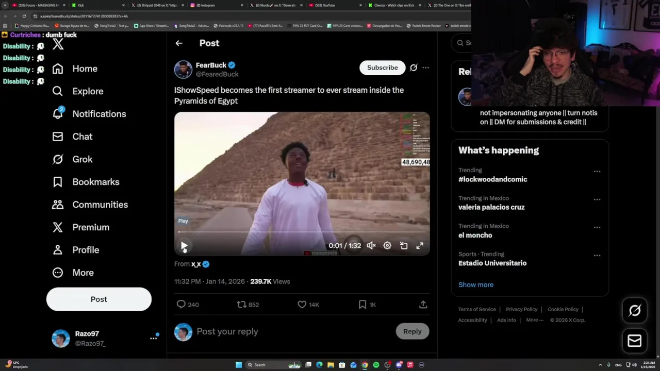Click the @FearedBuck handle
Screen dimensions: 660x371
point(217,74)
